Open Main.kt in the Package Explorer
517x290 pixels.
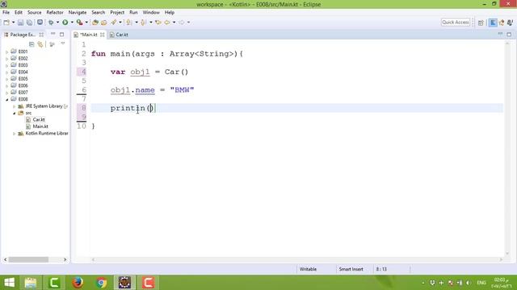point(40,126)
